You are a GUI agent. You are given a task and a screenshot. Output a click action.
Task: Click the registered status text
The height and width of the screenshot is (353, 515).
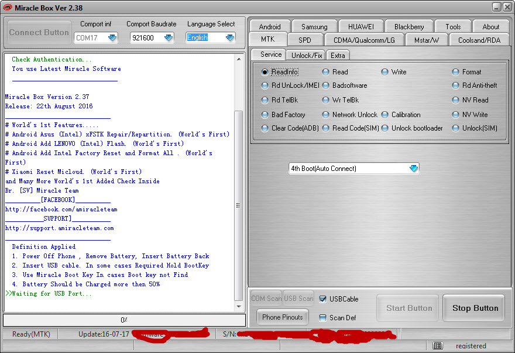(471, 346)
